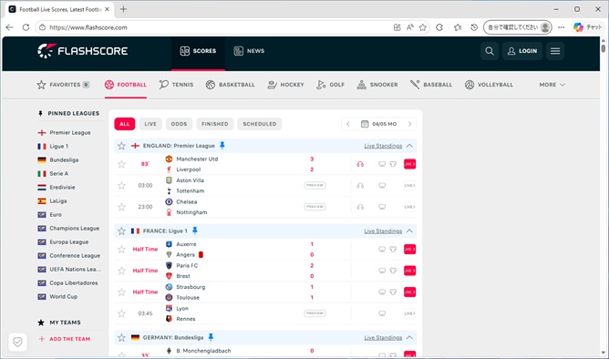Collapse the FRANCE: Ligue 1 section
The width and height of the screenshot is (609, 359).
(409, 231)
